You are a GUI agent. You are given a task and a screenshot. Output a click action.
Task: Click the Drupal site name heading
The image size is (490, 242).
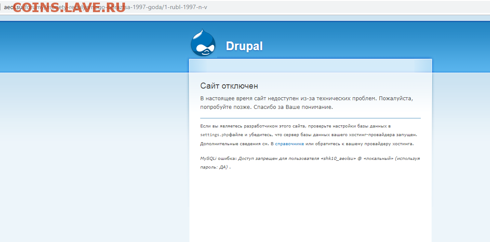pos(244,46)
